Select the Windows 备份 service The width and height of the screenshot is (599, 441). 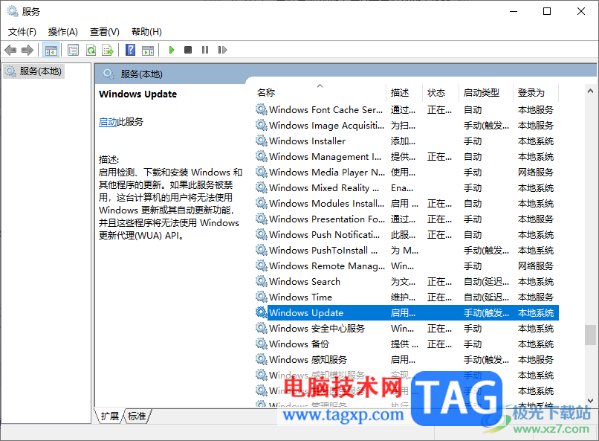(407, 344)
